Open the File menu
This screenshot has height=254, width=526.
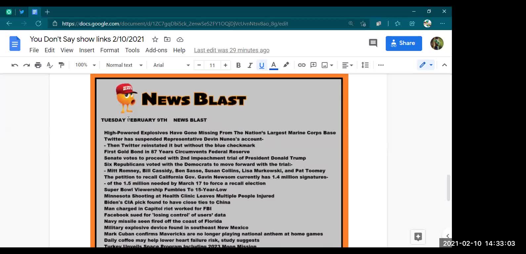(x=34, y=50)
